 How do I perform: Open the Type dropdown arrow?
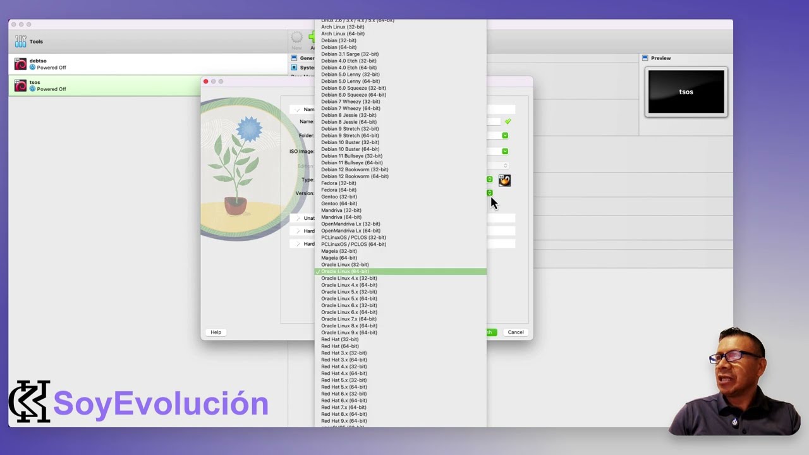489,179
